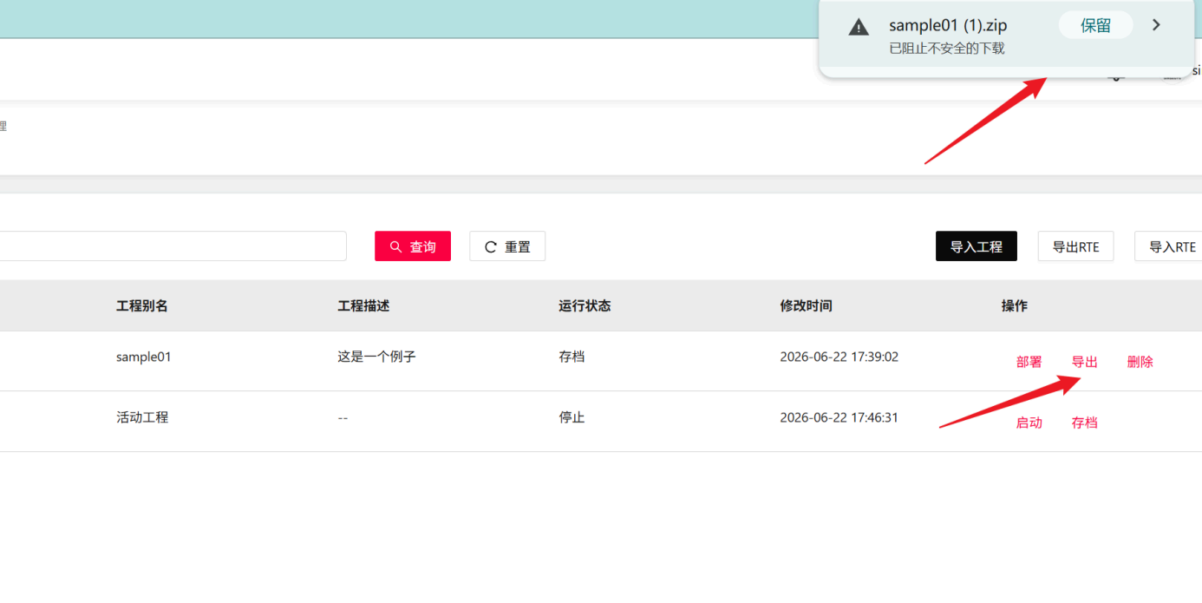This screenshot has height=603, width=1202.
Task: Click 保留 to keep sample01 (1).zip
Action: [1095, 25]
